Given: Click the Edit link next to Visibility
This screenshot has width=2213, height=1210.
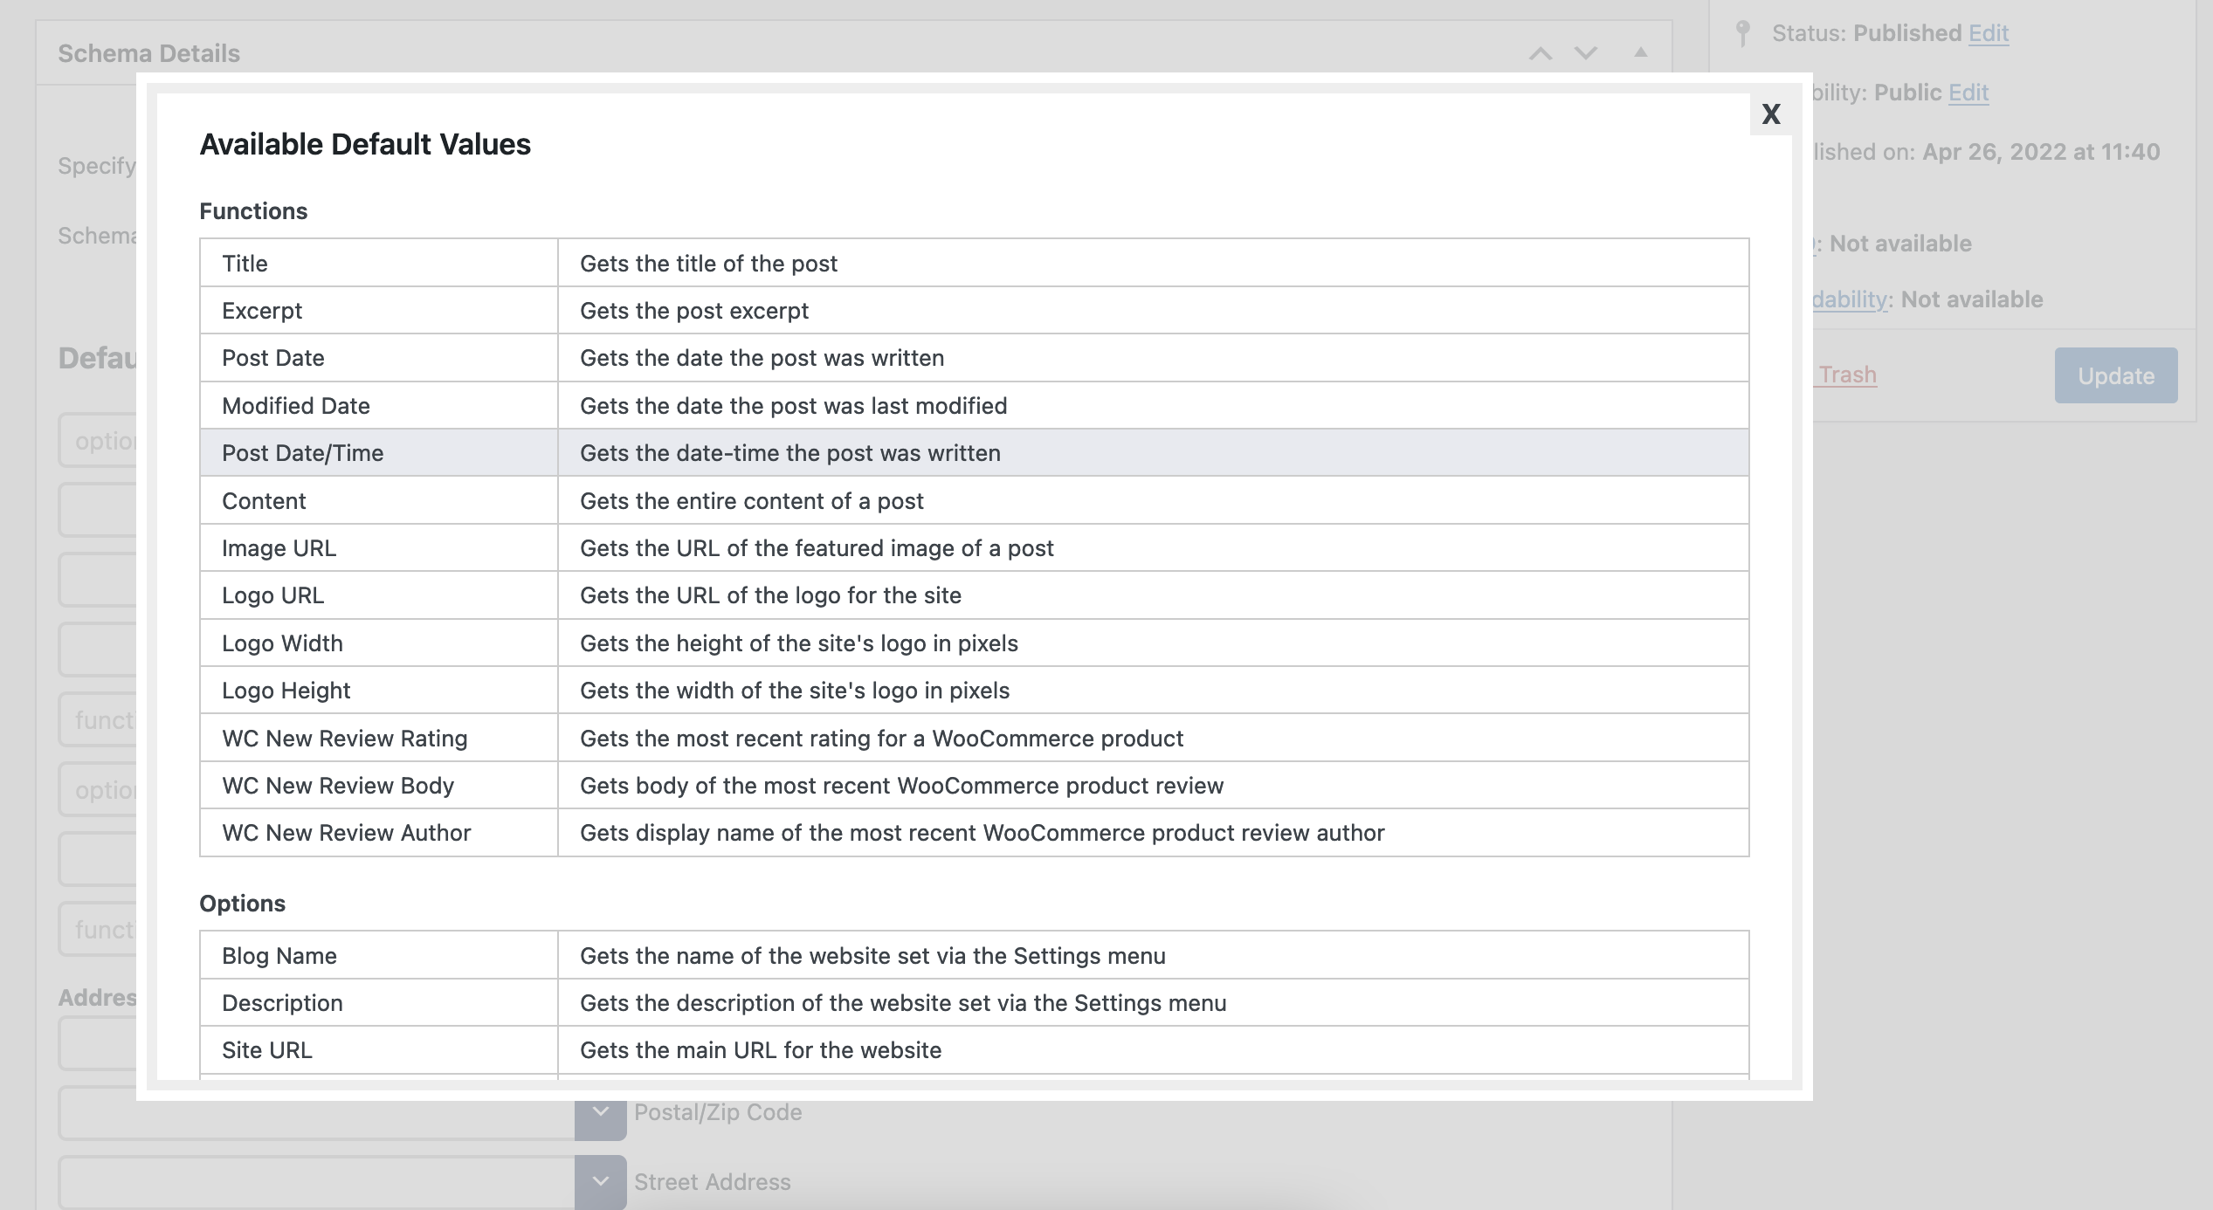Looking at the screenshot, I should 1970,91.
